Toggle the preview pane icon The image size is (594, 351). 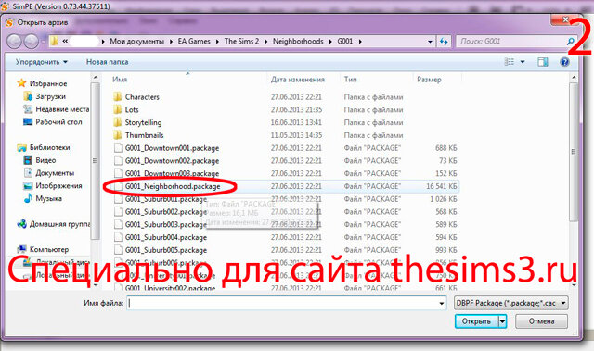click(542, 62)
